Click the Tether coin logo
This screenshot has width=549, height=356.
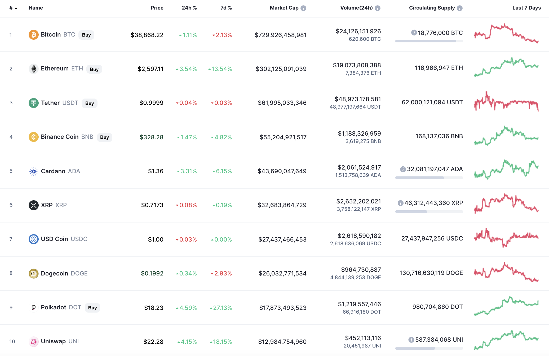click(33, 103)
